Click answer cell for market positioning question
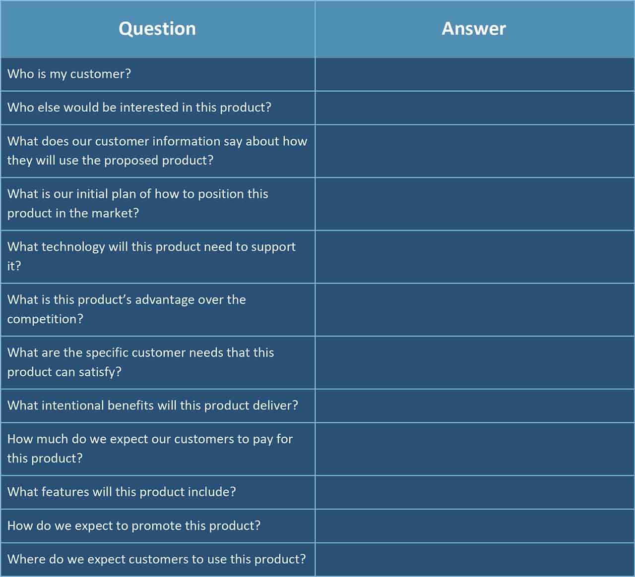 (x=474, y=204)
